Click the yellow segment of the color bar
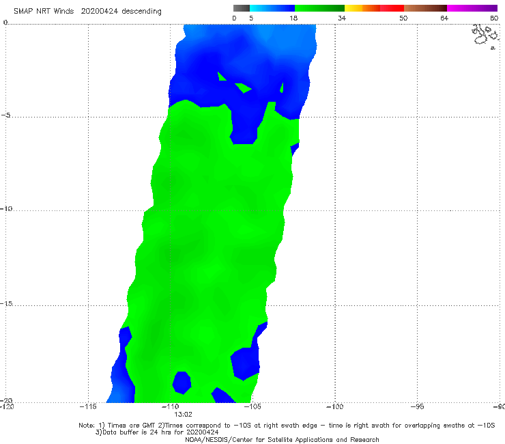This screenshot has height=444, width=505. [353, 8]
